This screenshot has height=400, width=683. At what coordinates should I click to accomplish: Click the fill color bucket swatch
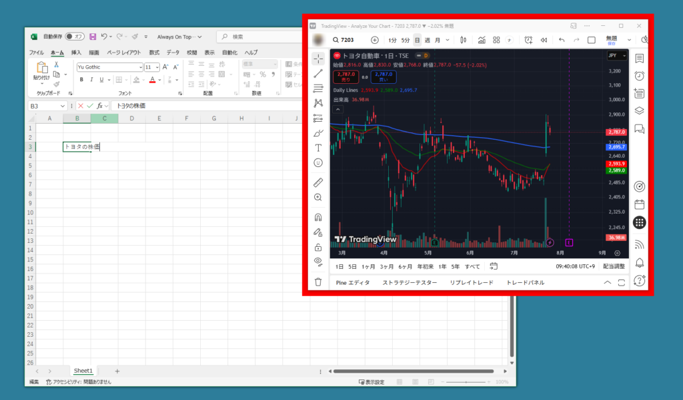(136, 80)
